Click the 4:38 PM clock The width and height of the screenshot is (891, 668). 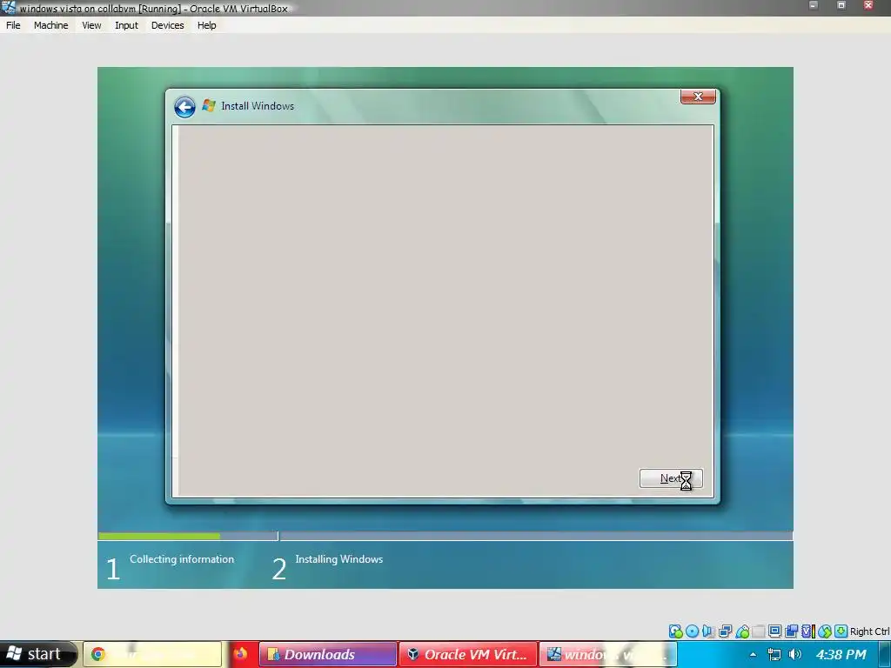coord(841,654)
